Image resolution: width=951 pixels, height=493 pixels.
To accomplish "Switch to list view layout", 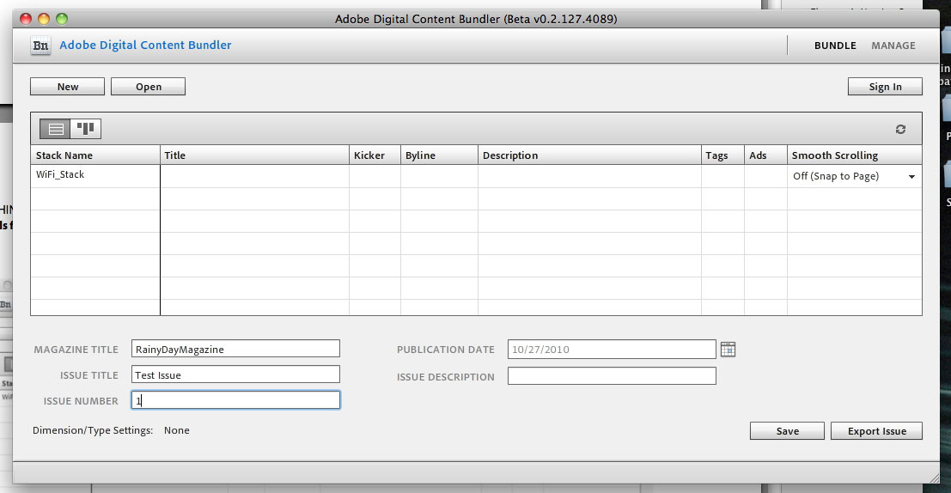I will 55,129.
